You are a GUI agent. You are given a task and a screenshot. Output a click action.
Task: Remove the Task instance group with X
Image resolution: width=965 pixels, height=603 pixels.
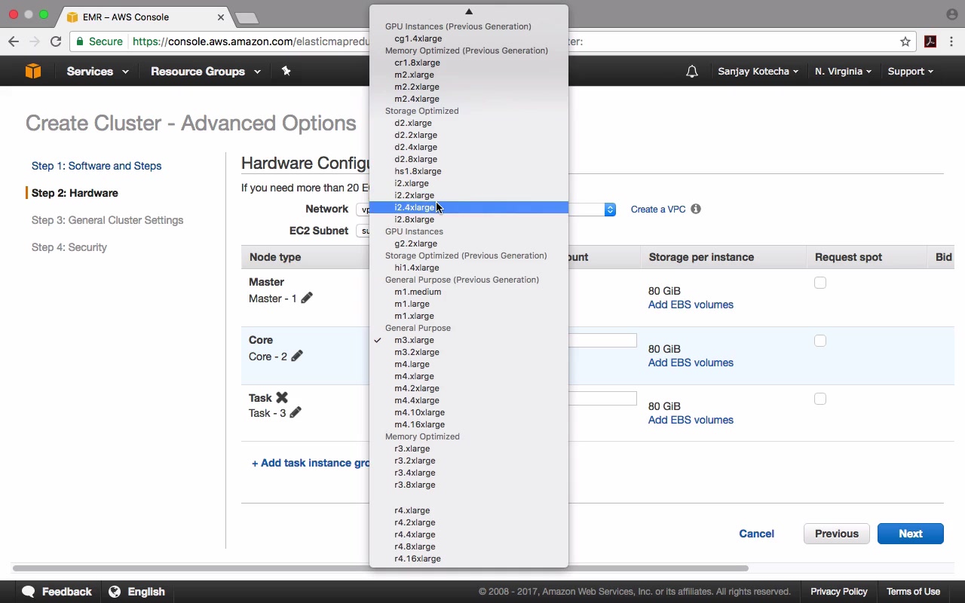click(282, 397)
